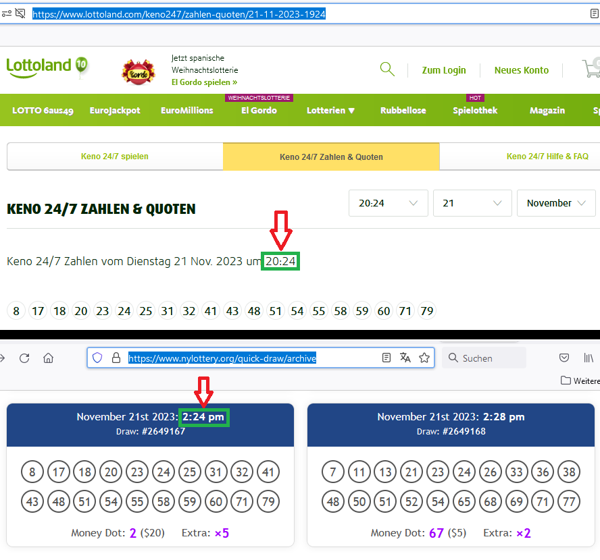The image size is (600, 560).
Task: Click the Lottoland URL in the address bar
Action: click(x=179, y=14)
